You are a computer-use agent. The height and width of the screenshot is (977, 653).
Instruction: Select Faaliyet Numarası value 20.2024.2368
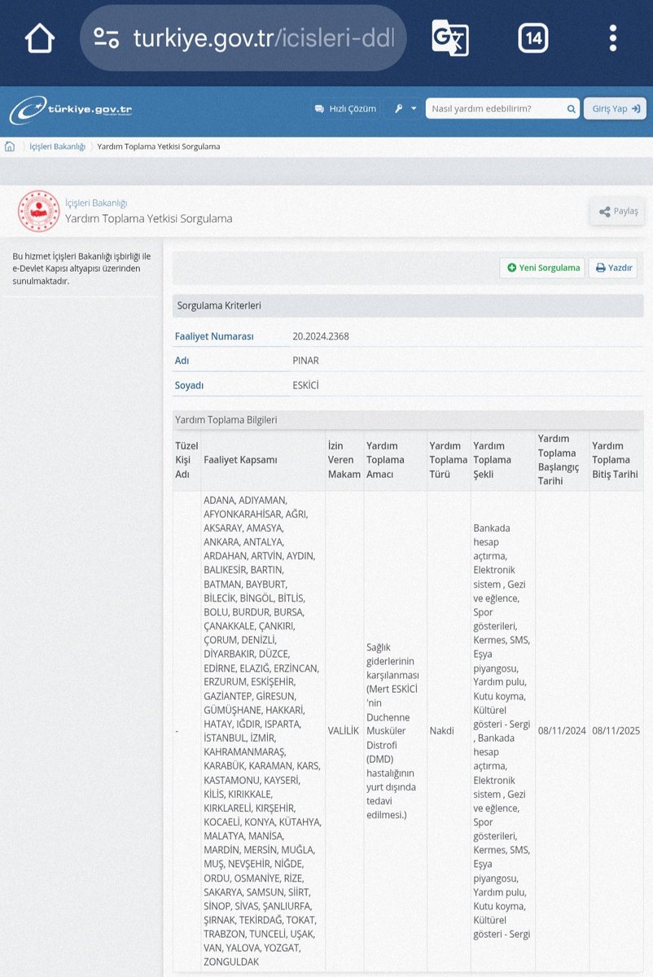(x=321, y=336)
